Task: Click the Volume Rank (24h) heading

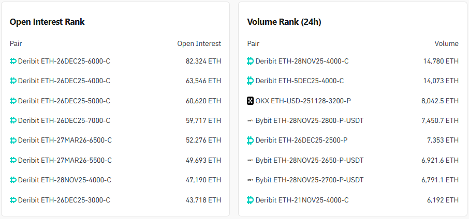Action: click(285, 22)
